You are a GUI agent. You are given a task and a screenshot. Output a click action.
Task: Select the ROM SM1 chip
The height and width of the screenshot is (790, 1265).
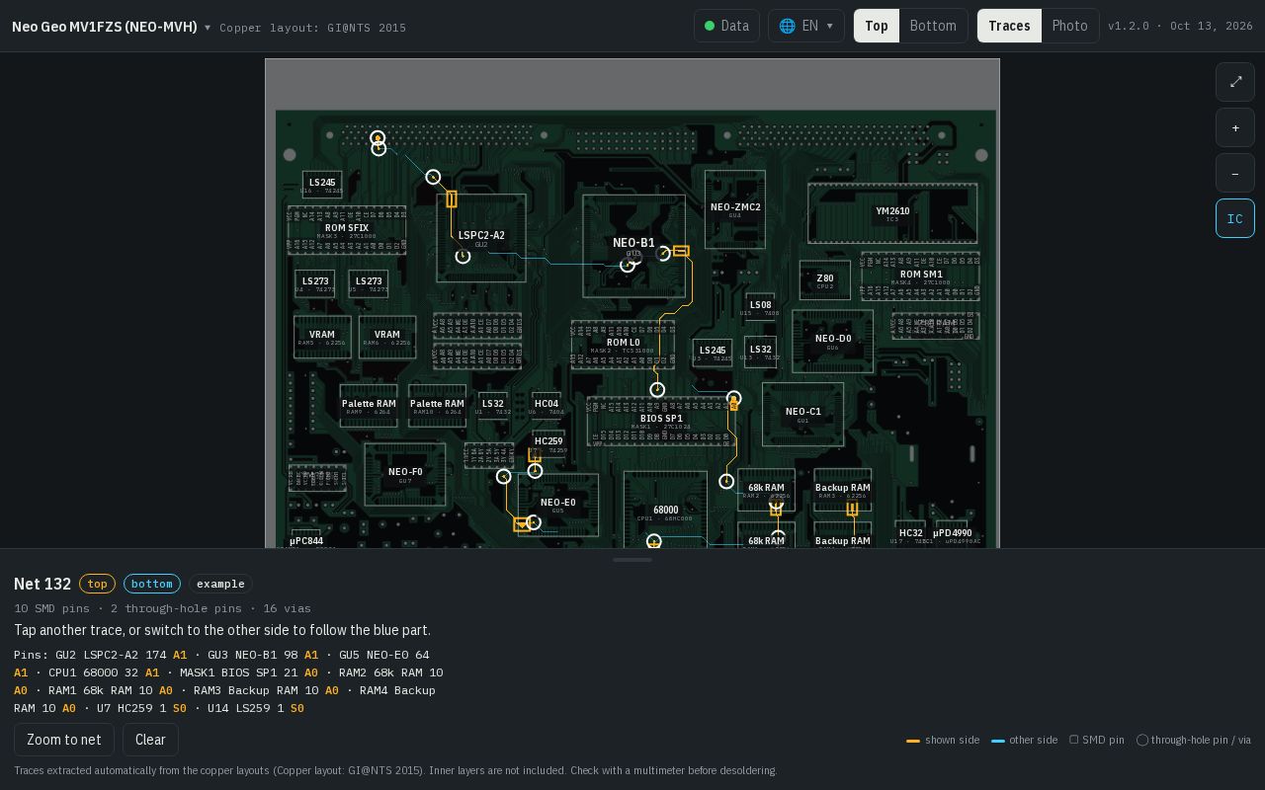click(921, 276)
